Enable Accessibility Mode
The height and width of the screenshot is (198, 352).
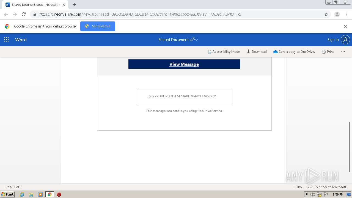224,52
